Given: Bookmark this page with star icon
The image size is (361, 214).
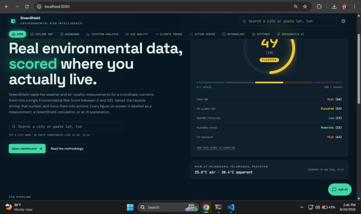Looking at the screenshot, I should click(305, 6).
